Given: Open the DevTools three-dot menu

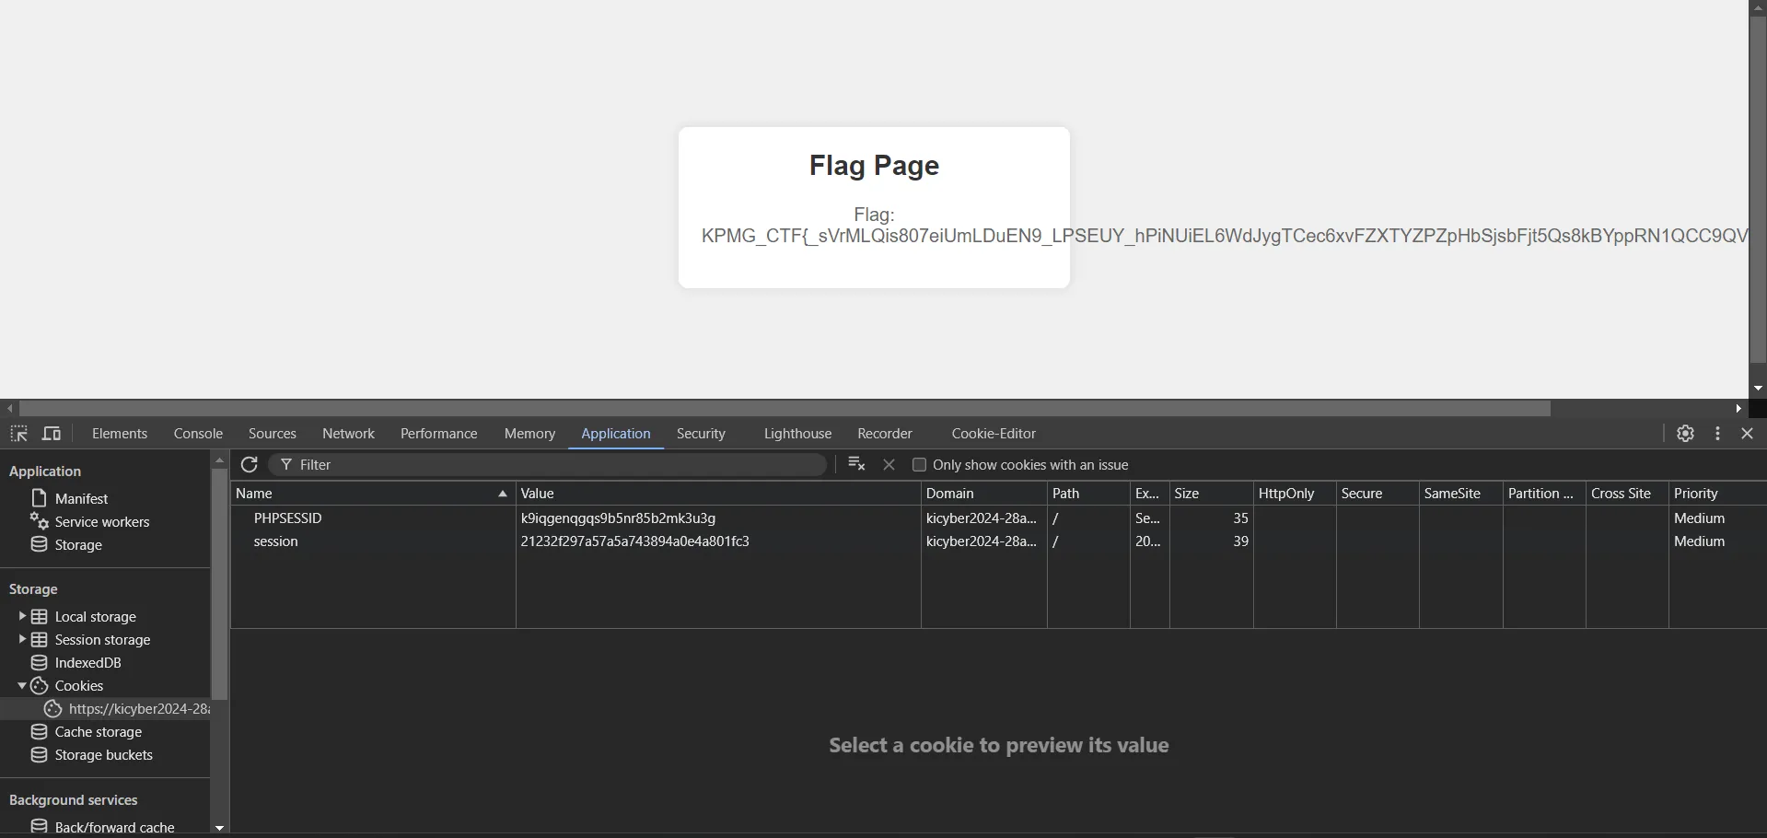Looking at the screenshot, I should [x=1717, y=434].
